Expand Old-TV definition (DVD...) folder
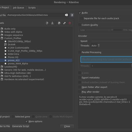Screen dimensions: 132x132 click(2, 76)
